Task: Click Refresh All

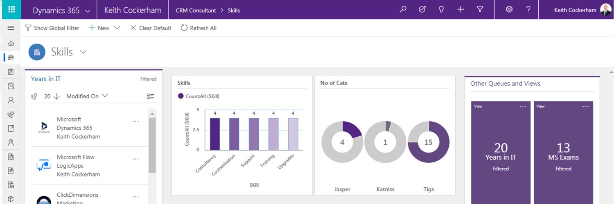Action: pos(199,28)
